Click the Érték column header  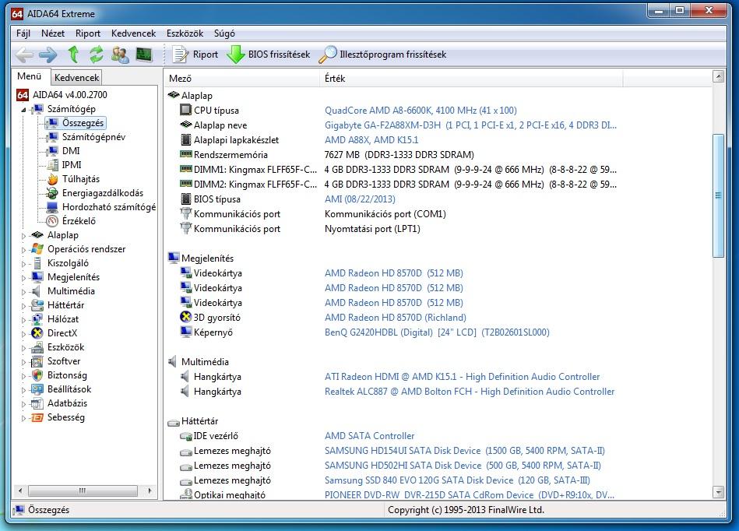pyautogui.click(x=471, y=78)
